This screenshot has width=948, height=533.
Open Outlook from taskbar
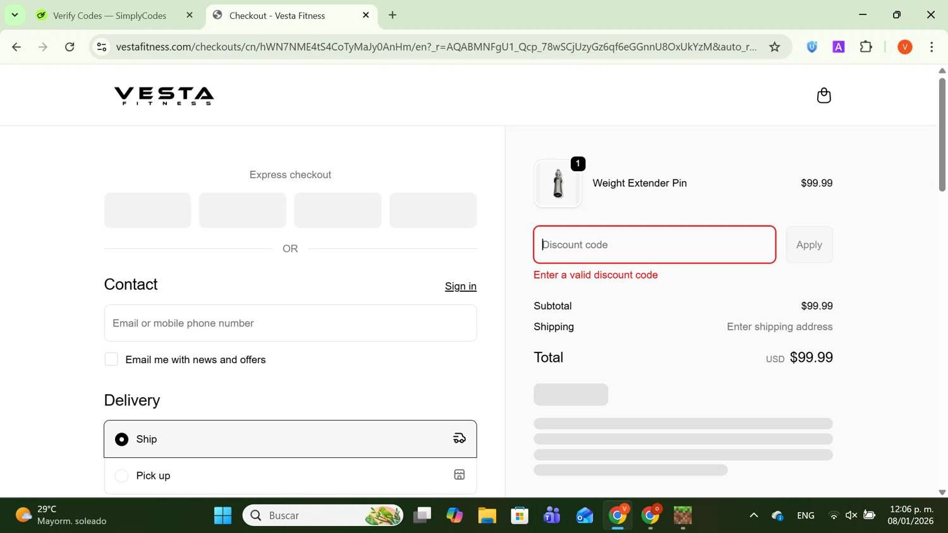pos(585,515)
